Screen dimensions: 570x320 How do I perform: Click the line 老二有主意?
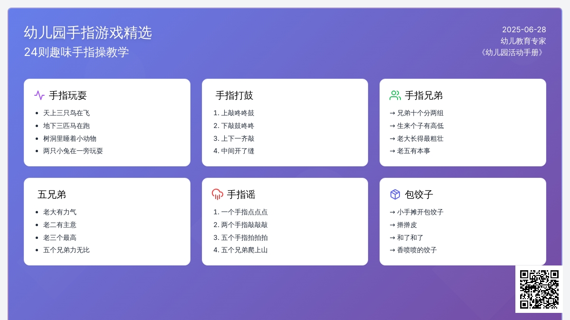pos(60,225)
